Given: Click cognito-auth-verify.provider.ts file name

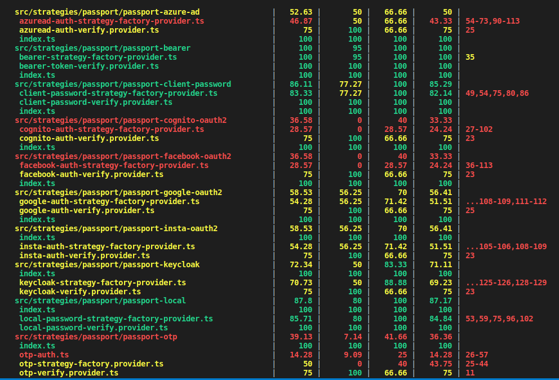Looking at the screenshot, I should [89, 138].
